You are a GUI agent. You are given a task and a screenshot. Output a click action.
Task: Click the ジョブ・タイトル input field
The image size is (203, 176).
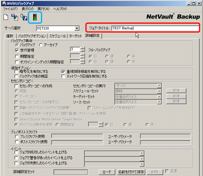click(x=155, y=28)
